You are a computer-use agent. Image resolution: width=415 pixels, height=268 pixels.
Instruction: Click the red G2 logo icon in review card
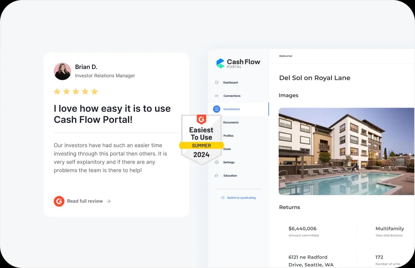[x=59, y=201]
